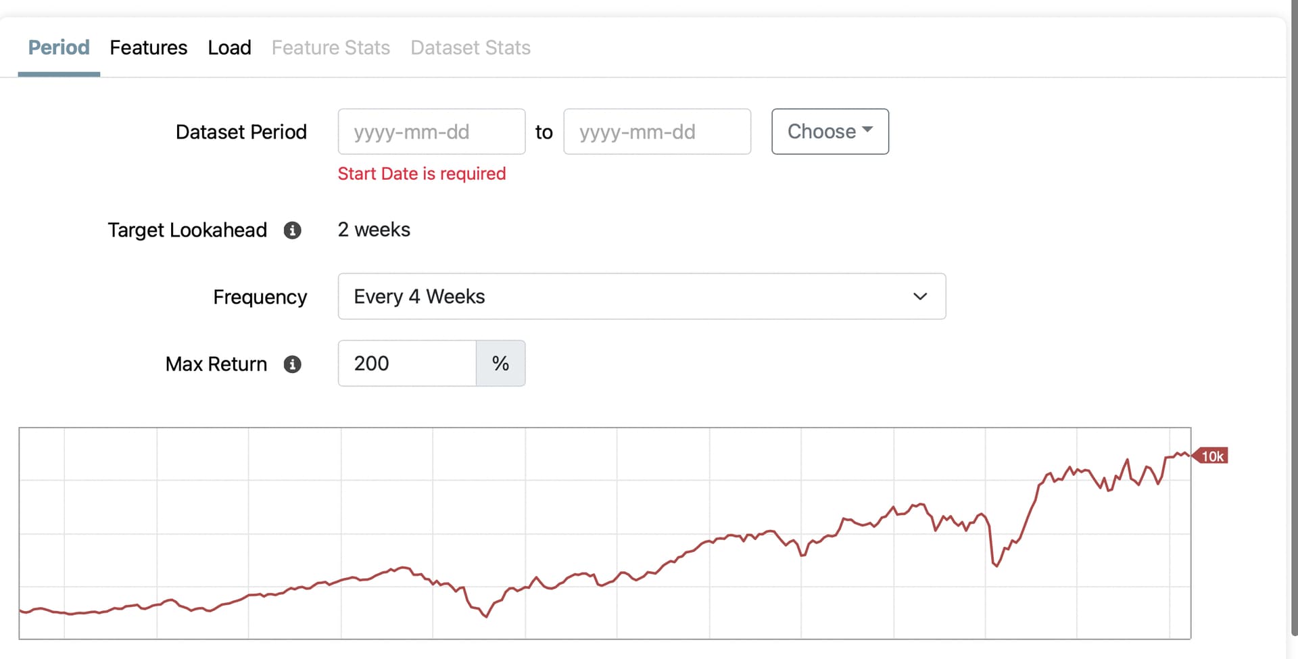Click the Dataset Period label
1298x659 pixels.
pos(241,132)
